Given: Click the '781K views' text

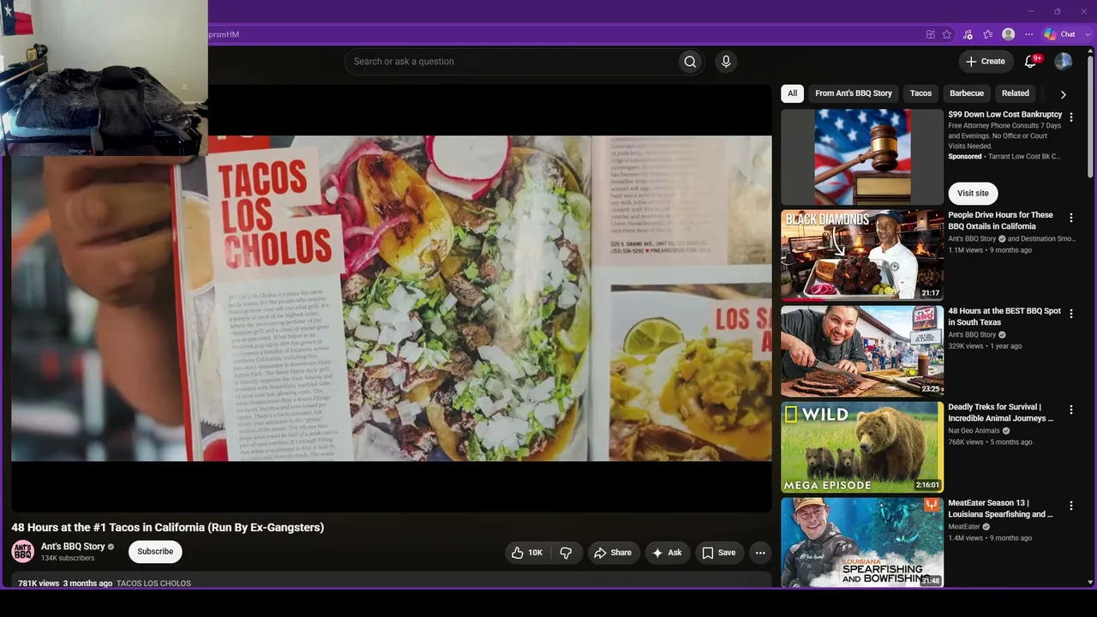Looking at the screenshot, I should coord(39,584).
